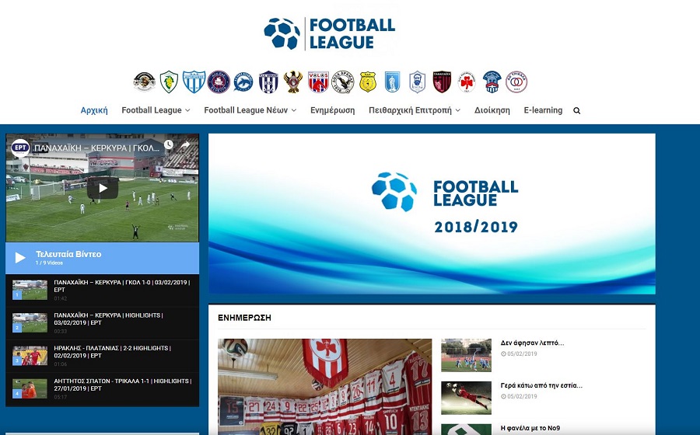Image resolution: width=700 pixels, height=435 pixels.
Task: Open the yellow shield team crest
Action: [x=368, y=82]
